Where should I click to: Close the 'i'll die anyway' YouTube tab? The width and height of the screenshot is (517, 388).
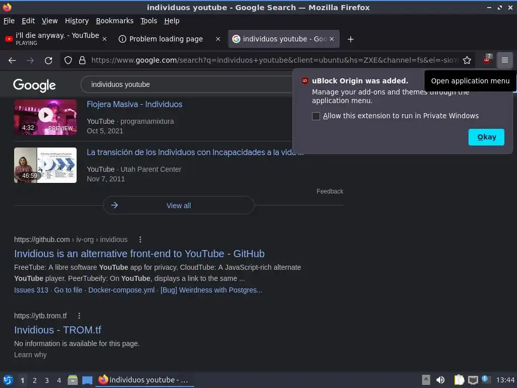pos(104,39)
